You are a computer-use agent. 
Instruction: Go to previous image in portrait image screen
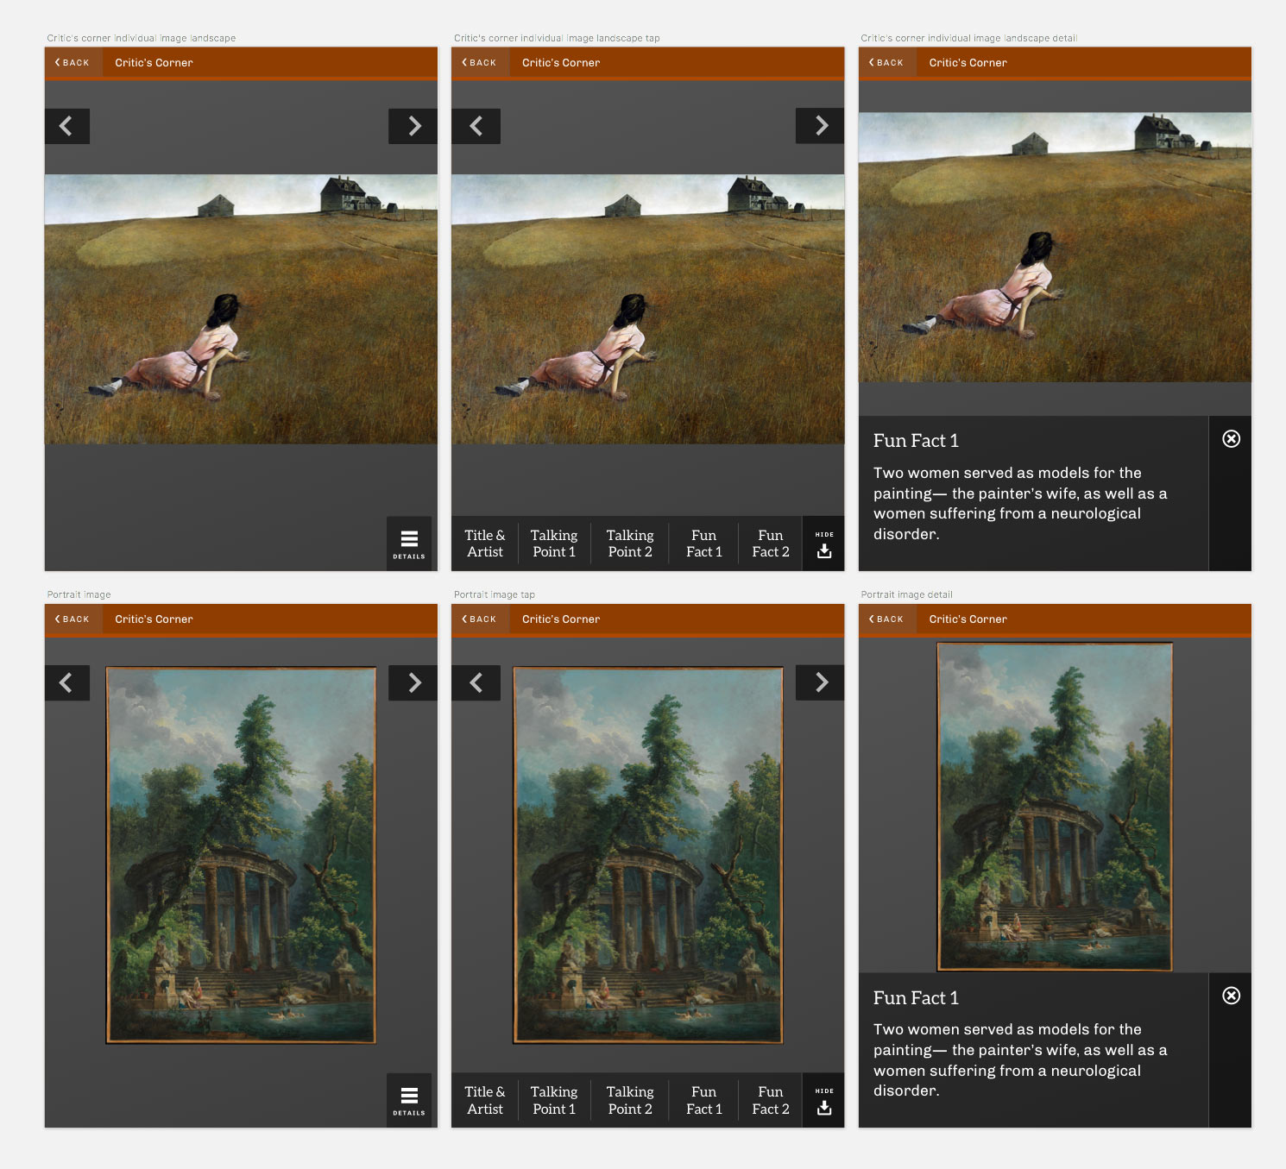pyautogui.click(x=67, y=682)
